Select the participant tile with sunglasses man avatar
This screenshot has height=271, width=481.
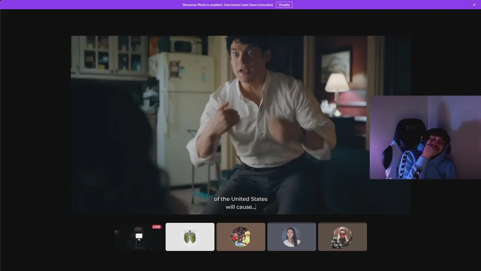pos(342,237)
